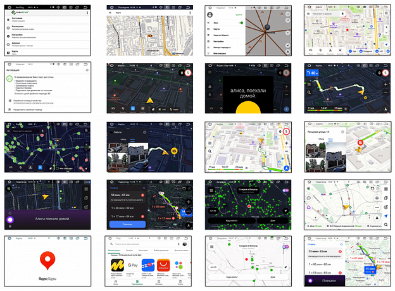395x291 pixels.
Task: Open the AliExpress app icon
Action: pos(163,265)
